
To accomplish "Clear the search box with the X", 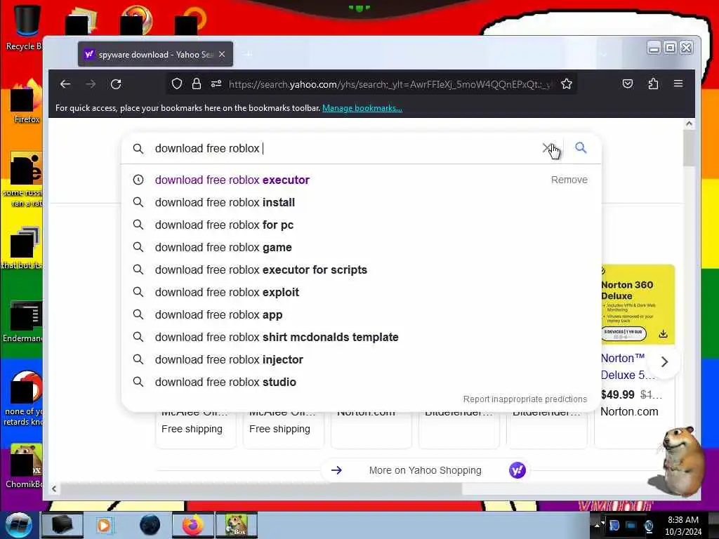I will tap(547, 147).
